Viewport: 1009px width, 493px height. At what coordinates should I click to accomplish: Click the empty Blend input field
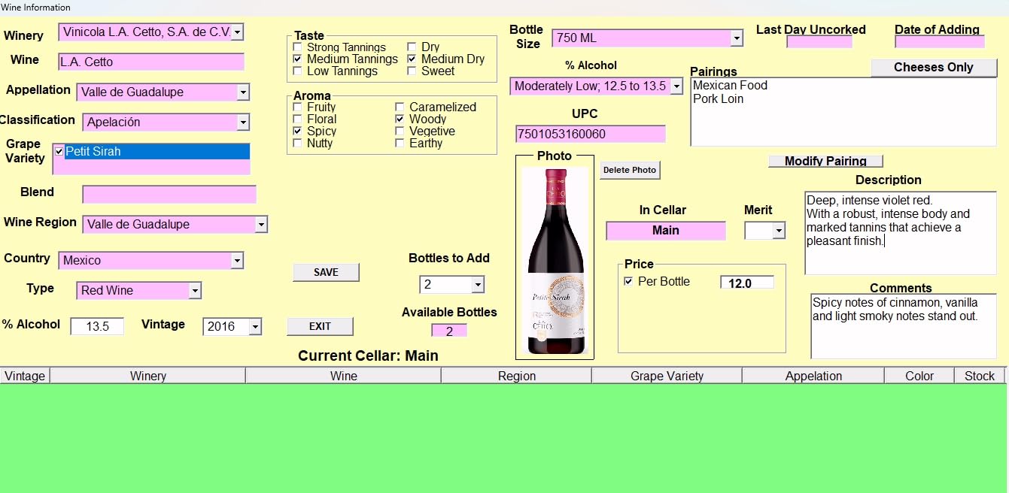point(169,194)
